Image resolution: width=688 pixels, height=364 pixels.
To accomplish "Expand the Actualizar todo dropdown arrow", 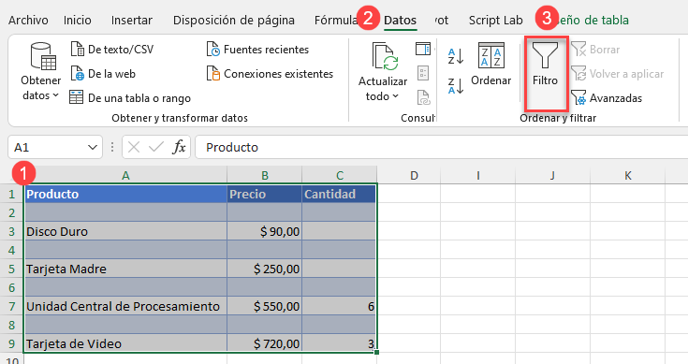I will (x=395, y=96).
